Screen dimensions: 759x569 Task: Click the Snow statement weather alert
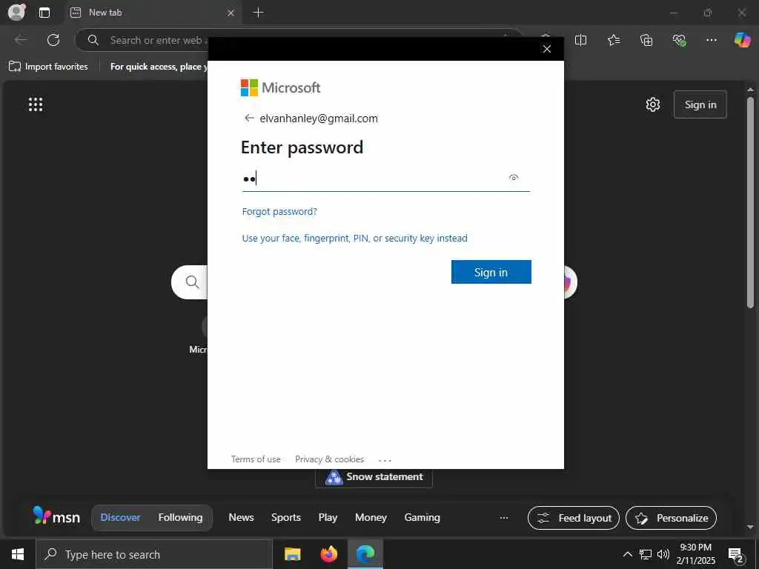(374, 477)
